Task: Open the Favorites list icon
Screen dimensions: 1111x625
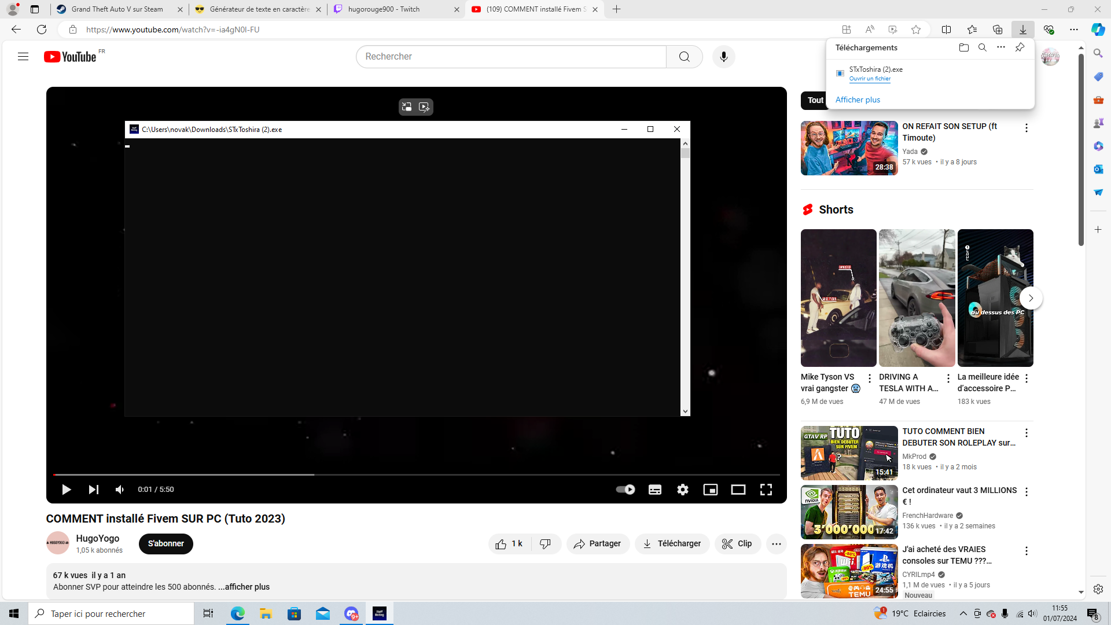Action: [x=972, y=30]
